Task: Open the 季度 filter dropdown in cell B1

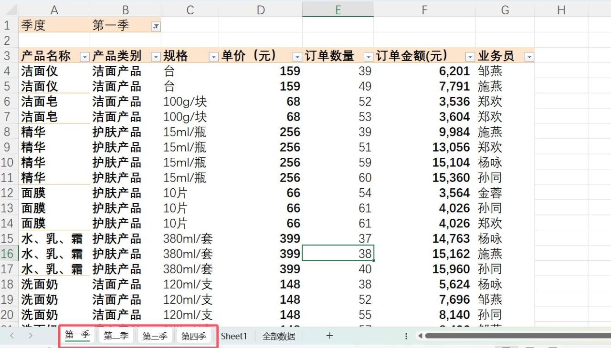Action: [156, 27]
